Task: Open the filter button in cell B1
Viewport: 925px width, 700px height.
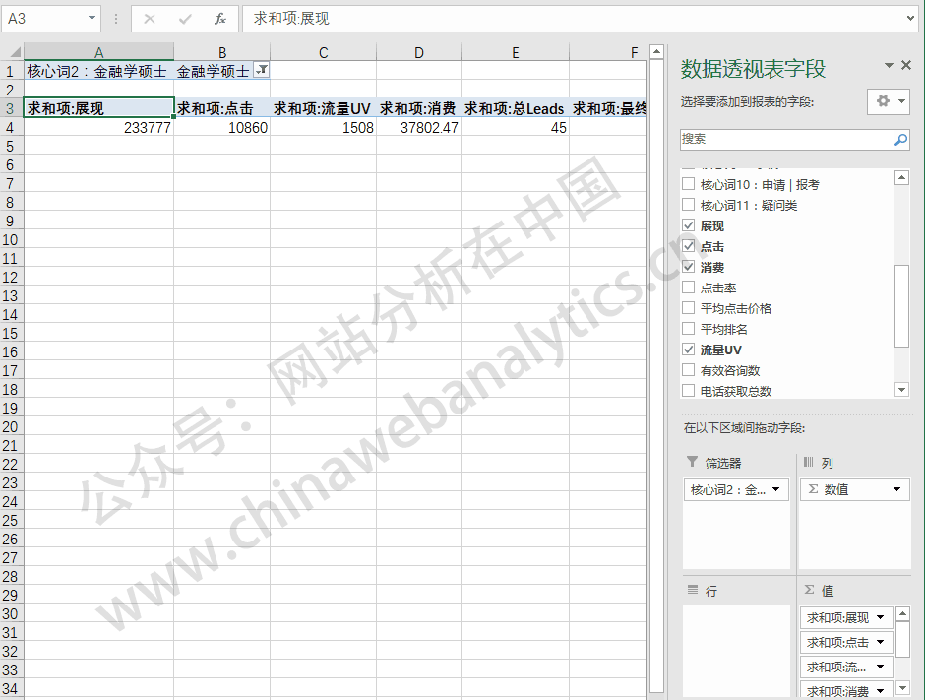Action: [x=261, y=70]
